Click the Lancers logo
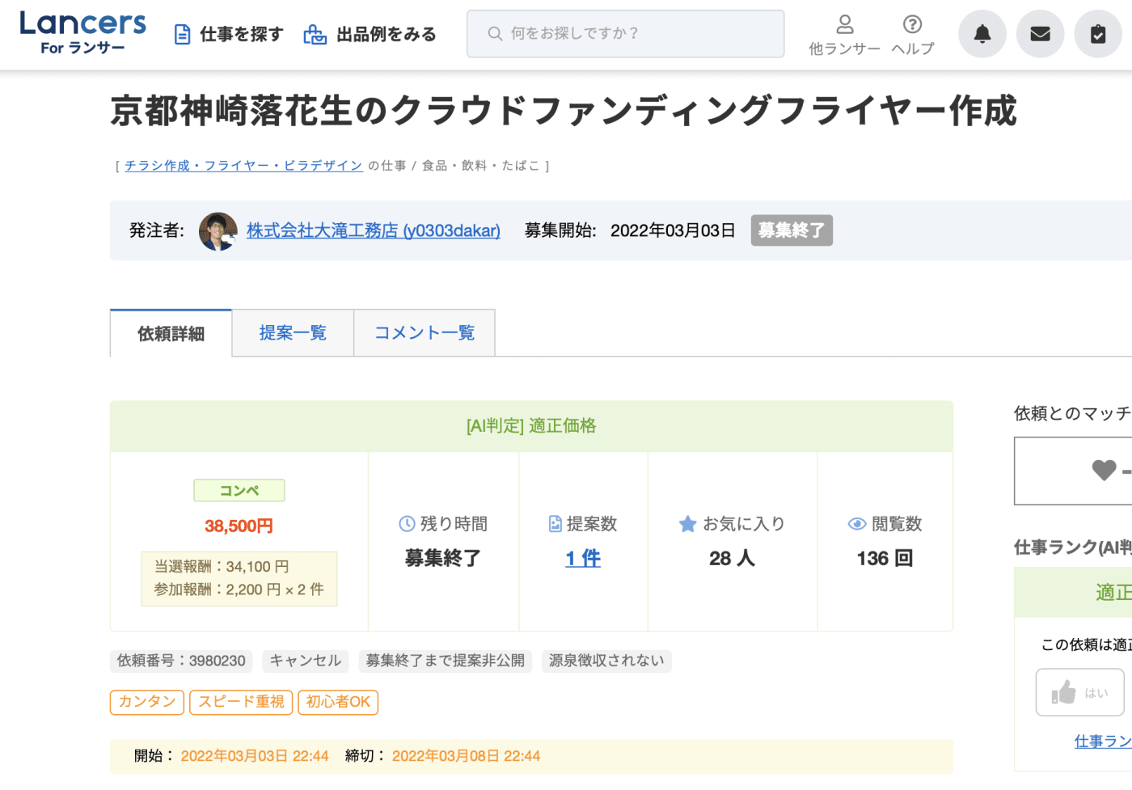Screen dimensions: 1132x790 click(82, 33)
